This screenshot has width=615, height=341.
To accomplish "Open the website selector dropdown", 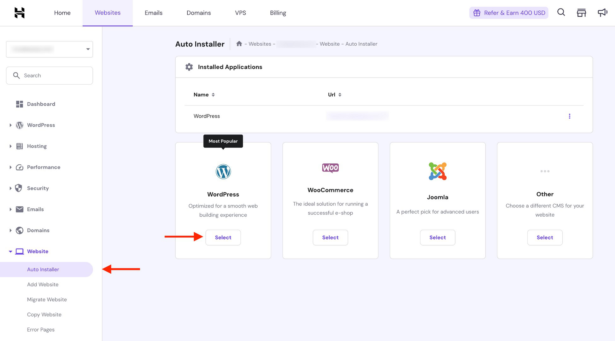I will pyautogui.click(x=50, y=49).
